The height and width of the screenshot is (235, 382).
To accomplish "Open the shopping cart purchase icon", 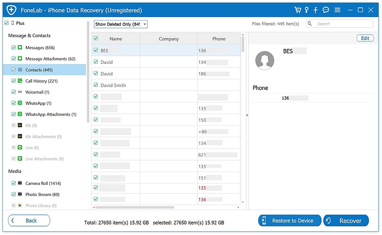I will coord(297,10).
